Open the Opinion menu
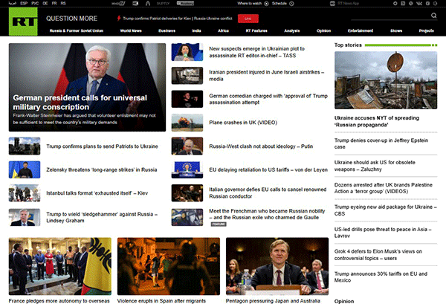 (323, 30)
